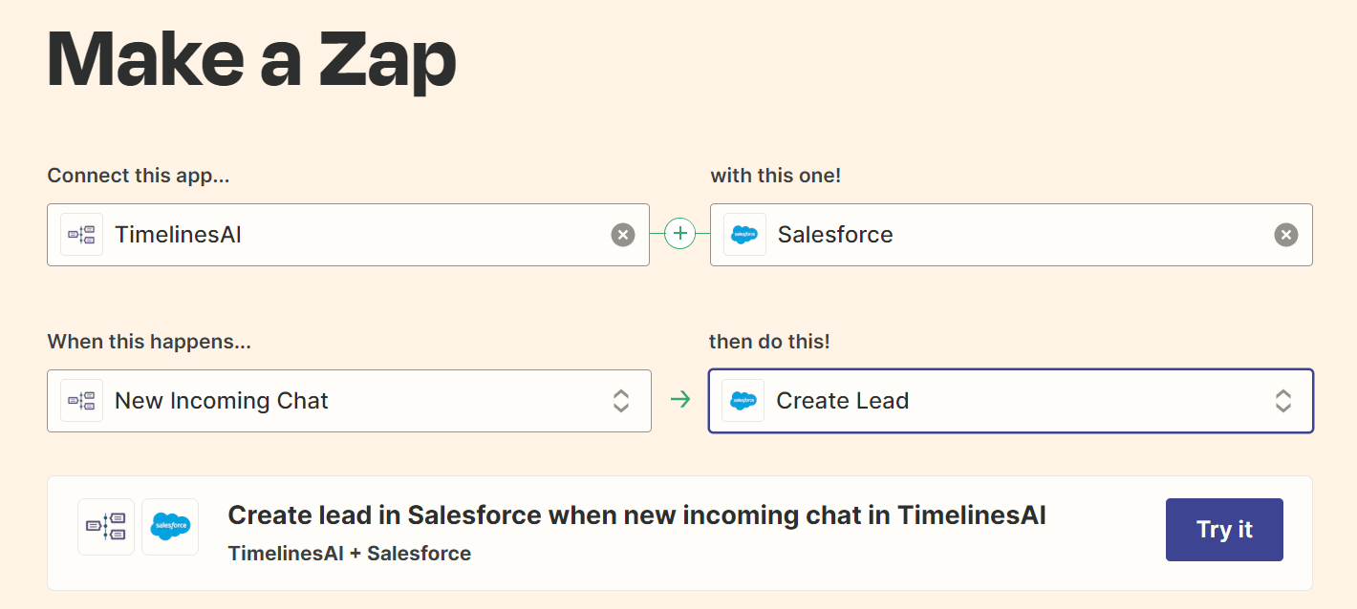Click the TimelinesAI + Salesforce subtitle text
Image resolution: width=1357 pixels, height=609 pixels.
tap(349, 553)
